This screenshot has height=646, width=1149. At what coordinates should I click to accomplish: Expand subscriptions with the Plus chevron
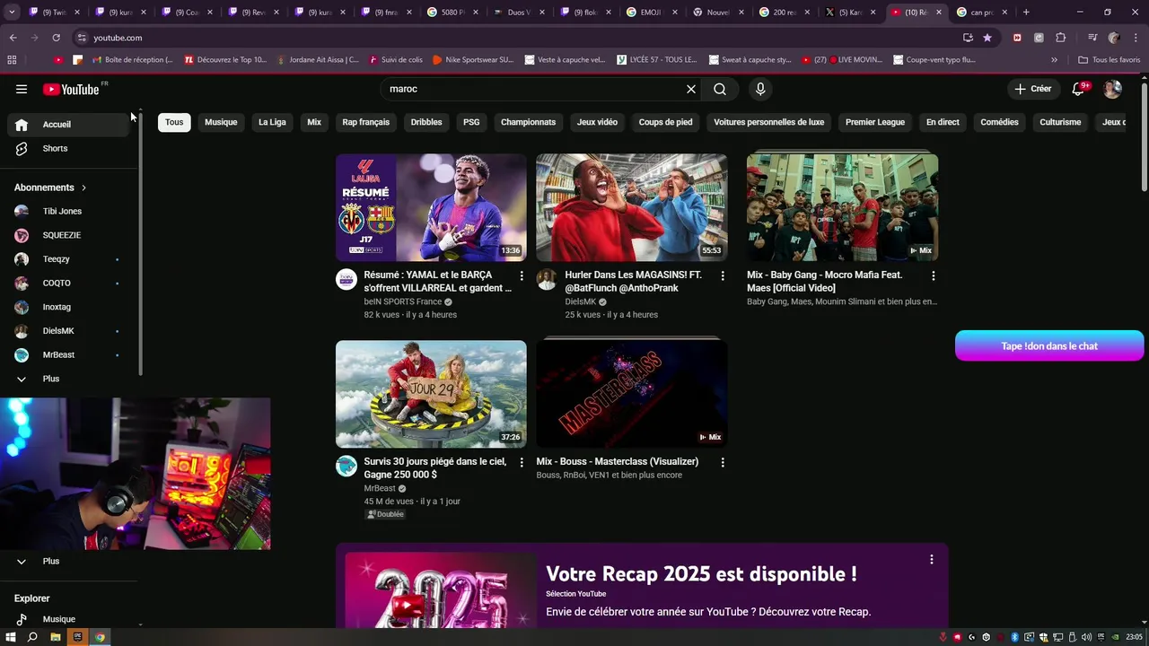69,379
